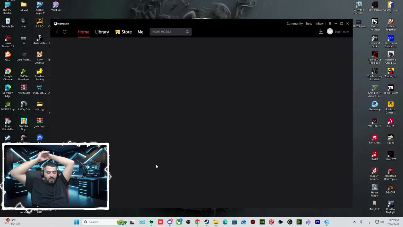Select the VALORANT desktop icon

pyautogui.click(x=375, y=123)
